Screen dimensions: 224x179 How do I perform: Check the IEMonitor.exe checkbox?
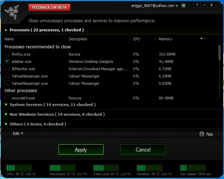click(x=7, y=68)
